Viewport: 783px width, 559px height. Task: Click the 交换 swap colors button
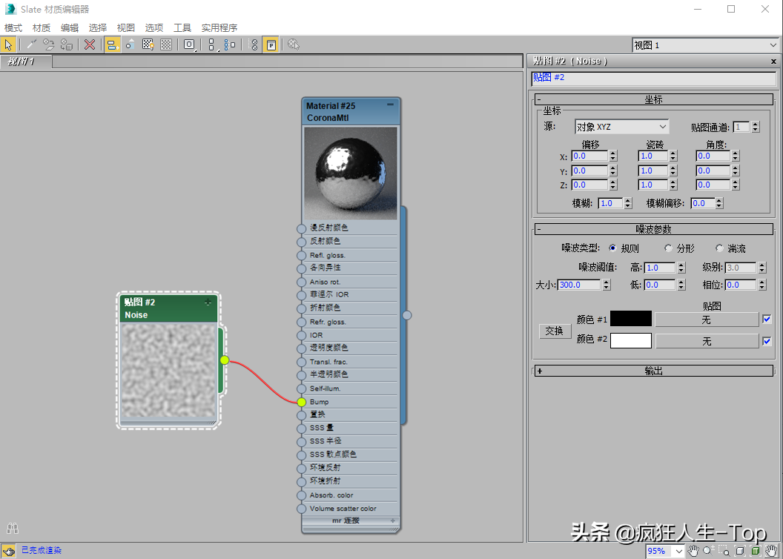pos(555,331)
